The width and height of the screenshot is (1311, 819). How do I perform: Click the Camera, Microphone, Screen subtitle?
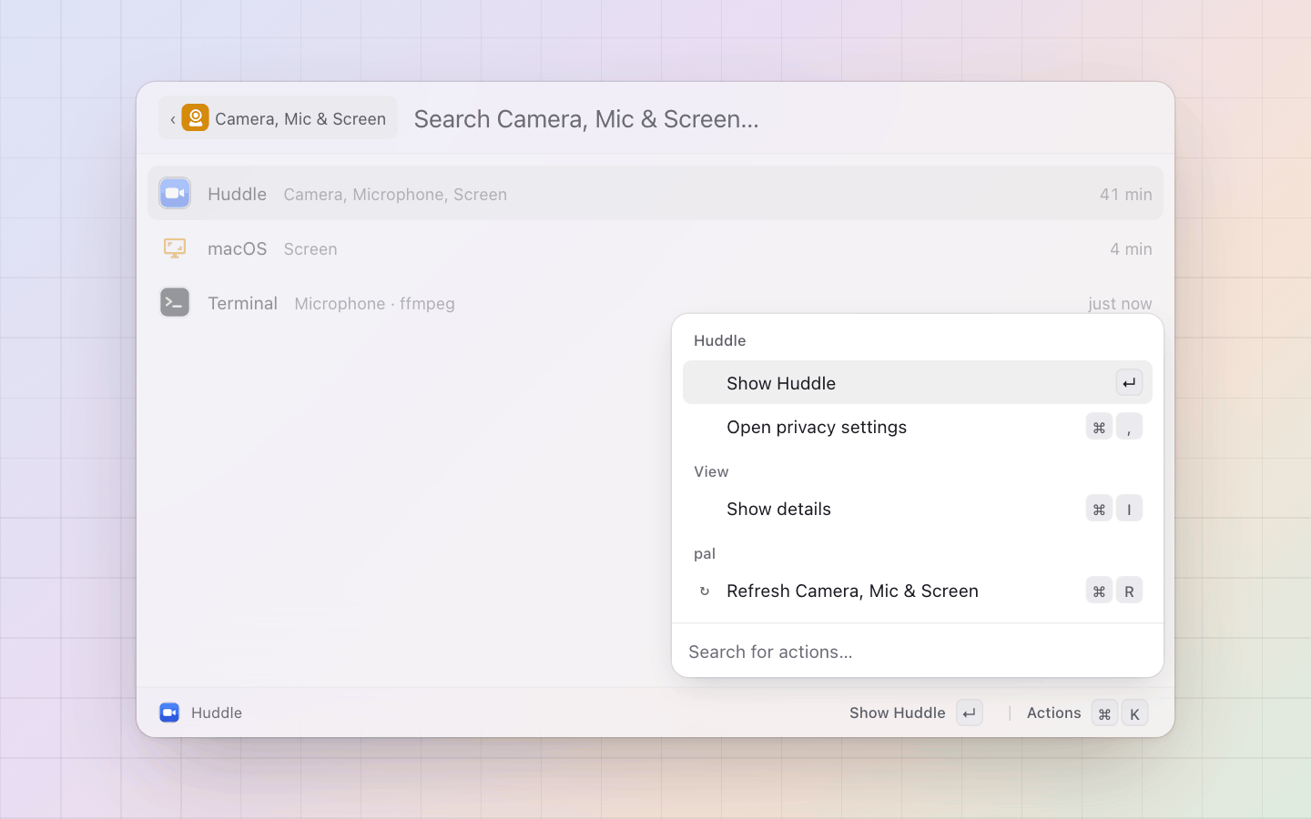pos(395,195)
